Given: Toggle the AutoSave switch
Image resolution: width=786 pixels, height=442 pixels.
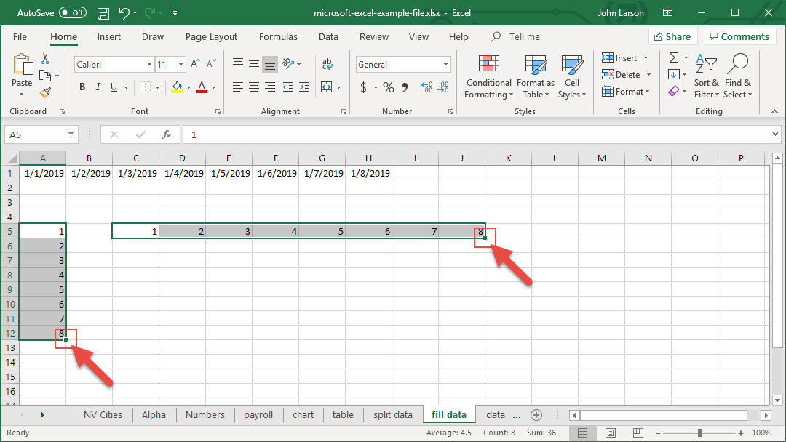Looking at the screenshot, I should click(72, 13).
